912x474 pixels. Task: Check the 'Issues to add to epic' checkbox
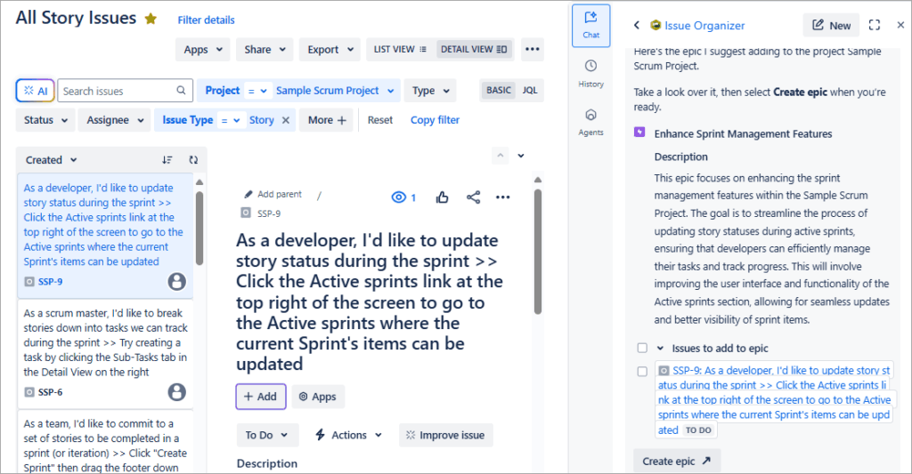(x=642, y=349)
